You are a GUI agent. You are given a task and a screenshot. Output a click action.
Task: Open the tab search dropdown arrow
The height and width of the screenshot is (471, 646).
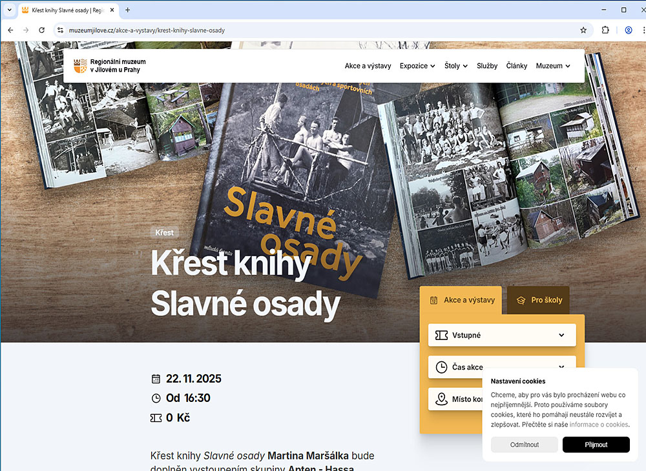9,10
